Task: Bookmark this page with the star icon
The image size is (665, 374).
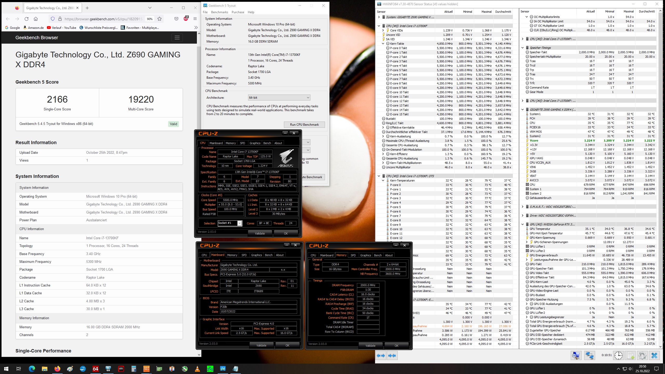Action: coord(159,19)
